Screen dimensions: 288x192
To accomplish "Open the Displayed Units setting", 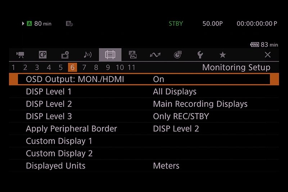I will pyautogui.click(x=144, y=166).
